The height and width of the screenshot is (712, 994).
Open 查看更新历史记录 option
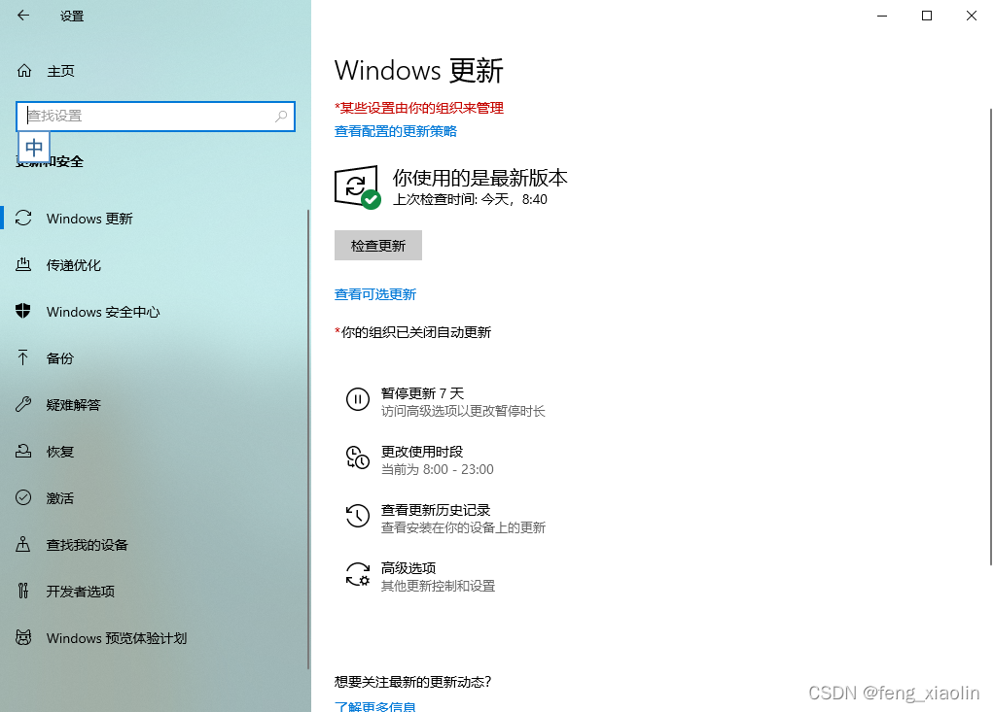445,519
